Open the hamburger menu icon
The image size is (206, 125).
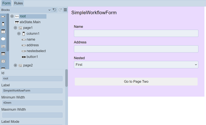point(65,10)
